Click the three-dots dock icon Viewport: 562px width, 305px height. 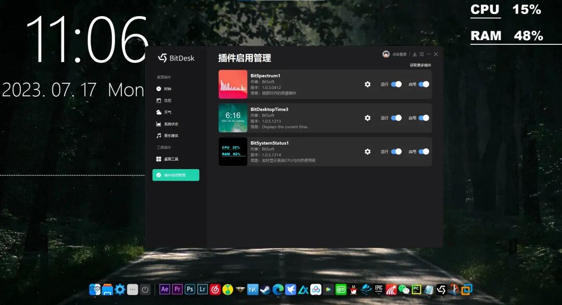point(133,289)
